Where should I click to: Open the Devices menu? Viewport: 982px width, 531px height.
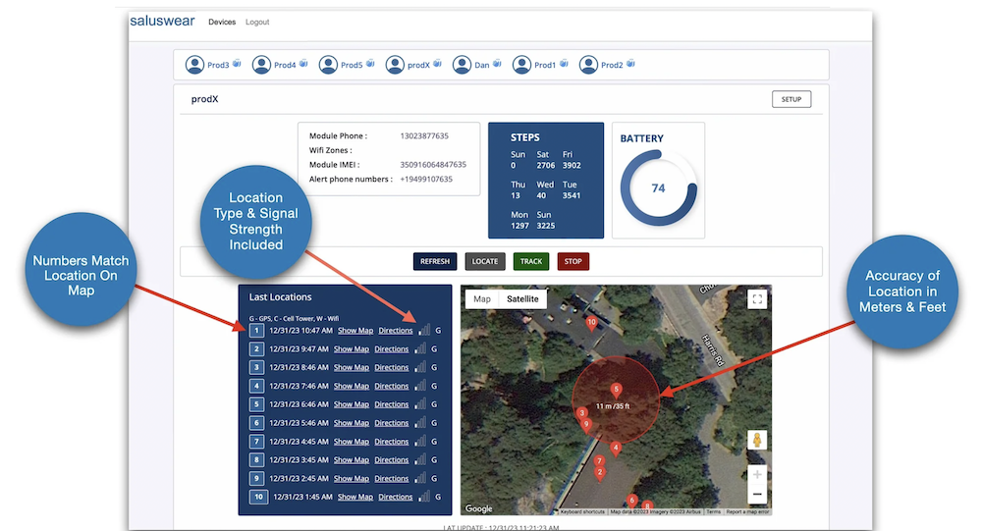pyautogui.click(x=222, y=22)
